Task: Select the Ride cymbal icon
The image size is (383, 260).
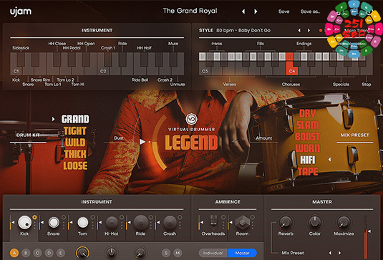Action: coord(141,222)
